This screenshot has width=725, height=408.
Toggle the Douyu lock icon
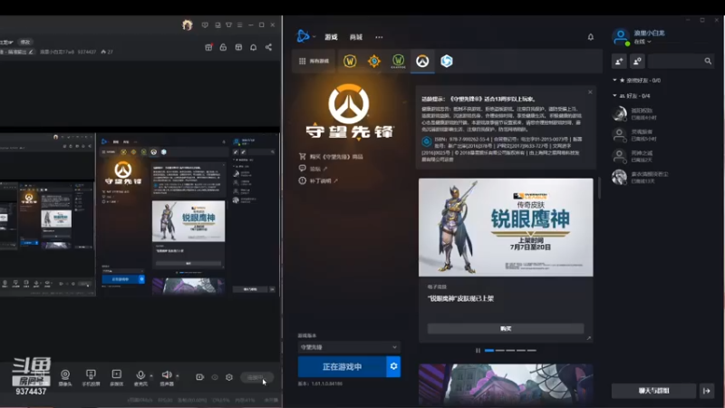[223, 47]
